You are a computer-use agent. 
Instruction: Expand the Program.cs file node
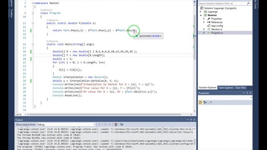(x=204, y=33)
